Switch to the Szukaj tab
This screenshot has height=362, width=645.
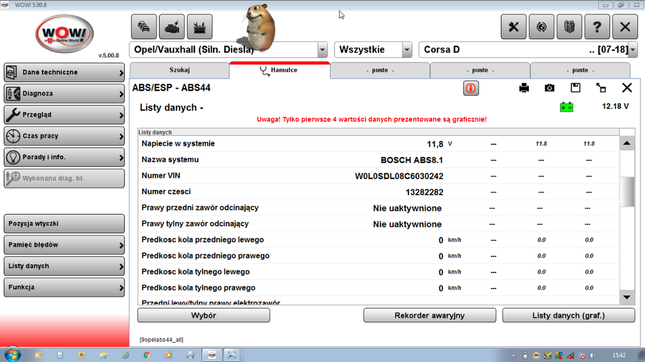click(179, 70)
